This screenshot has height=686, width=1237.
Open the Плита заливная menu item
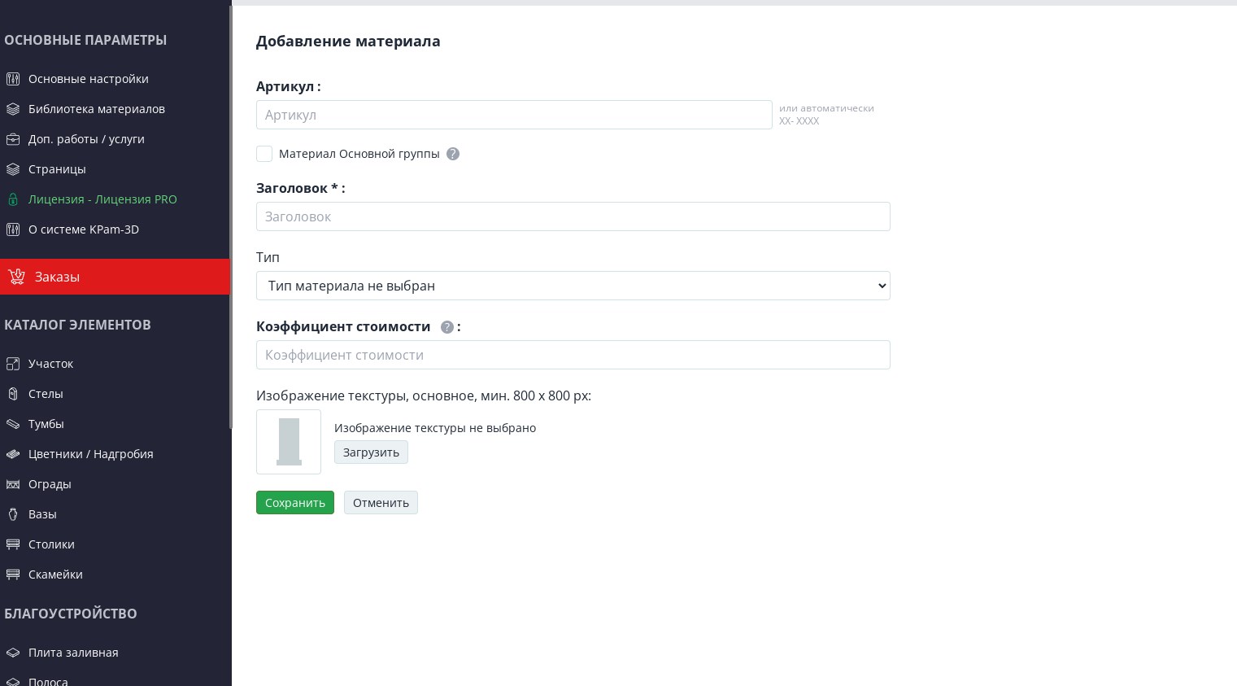tap(73, 653)
